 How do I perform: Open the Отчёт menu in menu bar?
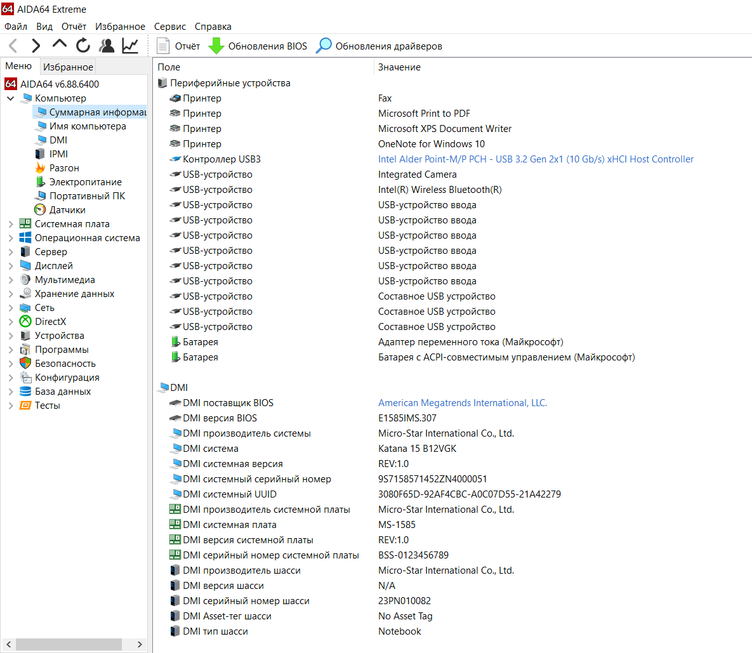click(x=74, y=27)
